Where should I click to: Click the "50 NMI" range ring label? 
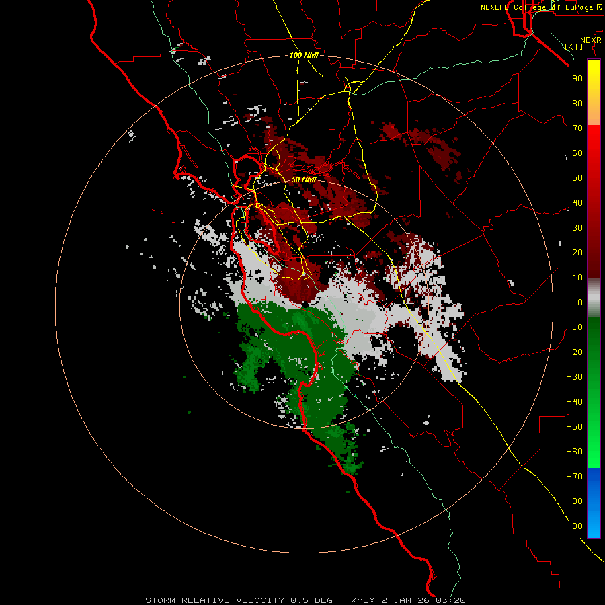click(x=304, y=179)
